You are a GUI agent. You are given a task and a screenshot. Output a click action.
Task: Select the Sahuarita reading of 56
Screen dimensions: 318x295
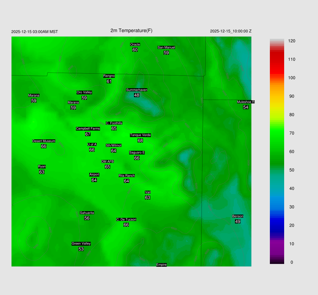(87, 218)
